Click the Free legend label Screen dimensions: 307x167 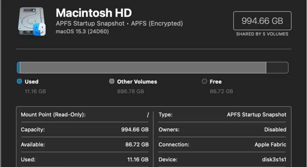pyautogui.click(x=216, y=82)
